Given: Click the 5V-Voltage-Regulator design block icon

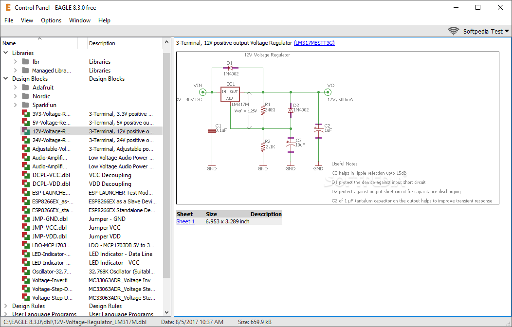Looking at the screenshot, I should pos(26,122).
